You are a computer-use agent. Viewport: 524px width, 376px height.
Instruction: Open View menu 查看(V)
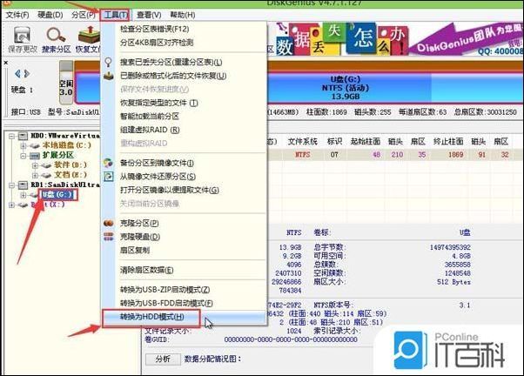[x=149, y=15]
